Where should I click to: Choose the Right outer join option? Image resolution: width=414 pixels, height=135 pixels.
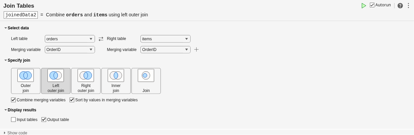click(86, 81)
